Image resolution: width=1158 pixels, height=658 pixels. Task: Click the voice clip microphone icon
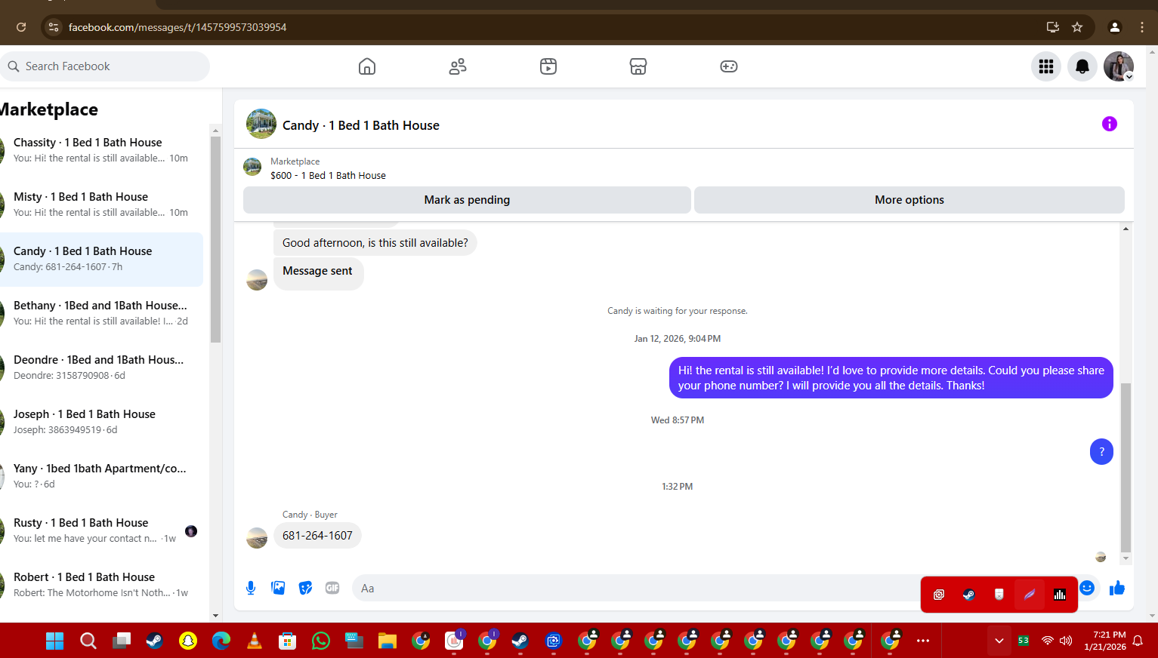point(251,588)
